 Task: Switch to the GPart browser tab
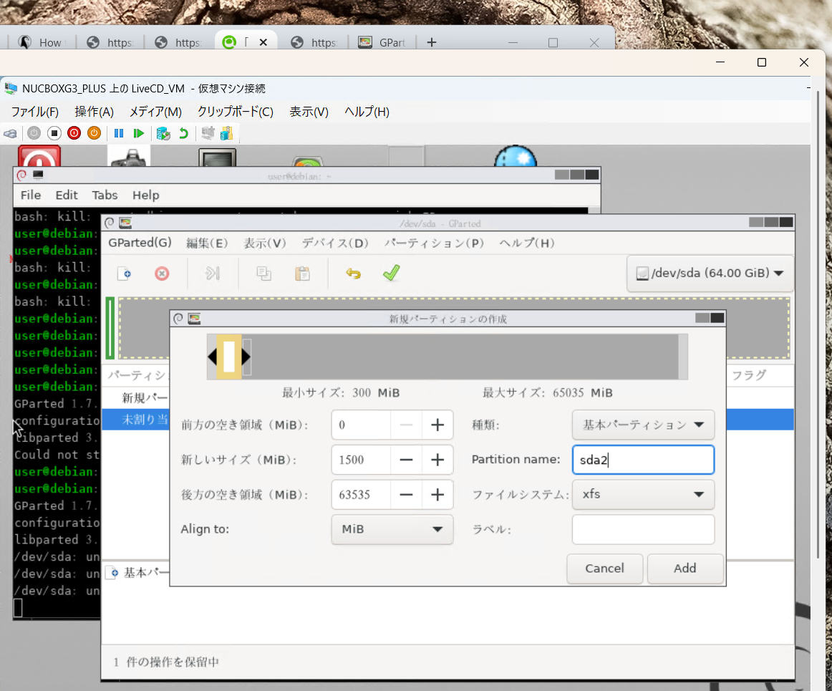coord(382,42)
